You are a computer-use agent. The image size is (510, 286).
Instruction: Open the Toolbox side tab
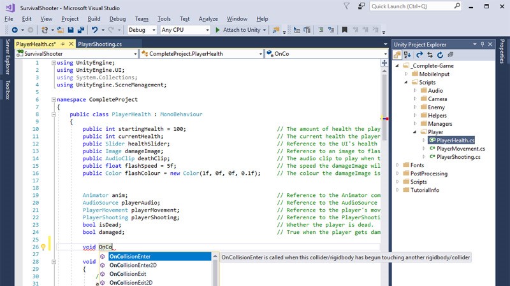[x=8, y=90]
